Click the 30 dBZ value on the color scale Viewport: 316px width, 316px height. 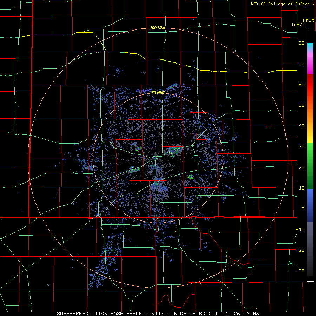(x=302, y=147)
